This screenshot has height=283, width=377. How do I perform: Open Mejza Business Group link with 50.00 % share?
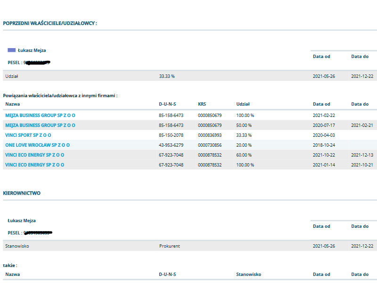click(x=40, y=125)
